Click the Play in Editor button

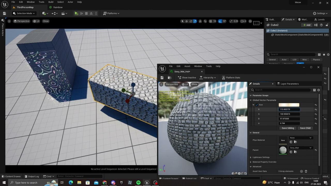point(76,13)
